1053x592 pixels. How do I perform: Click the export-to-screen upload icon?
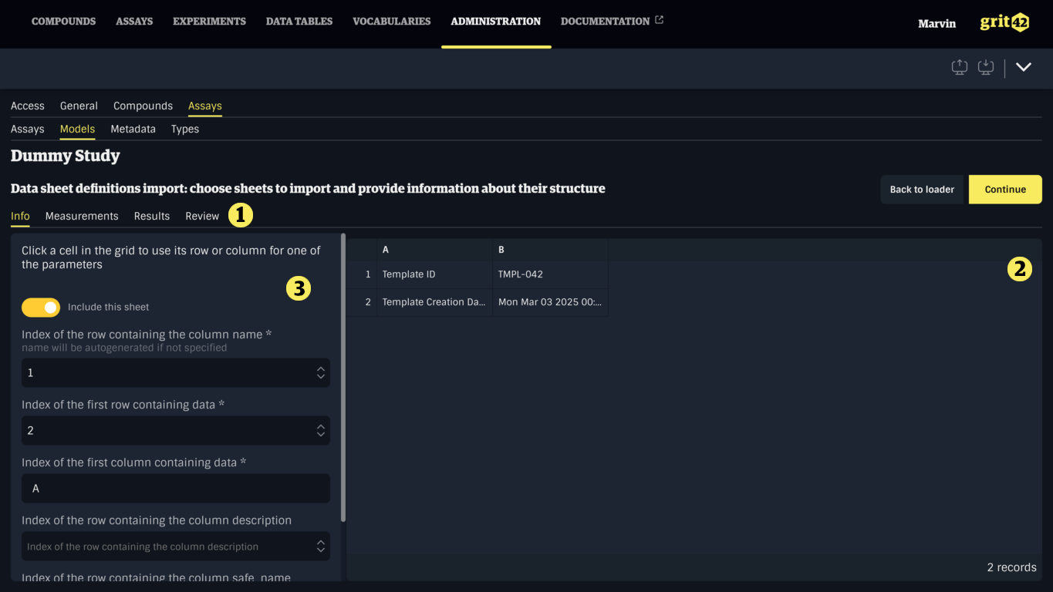[x=959, y=67]
